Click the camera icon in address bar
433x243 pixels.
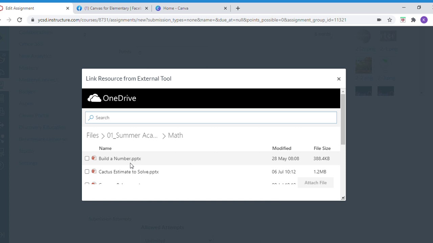[379, 20]
